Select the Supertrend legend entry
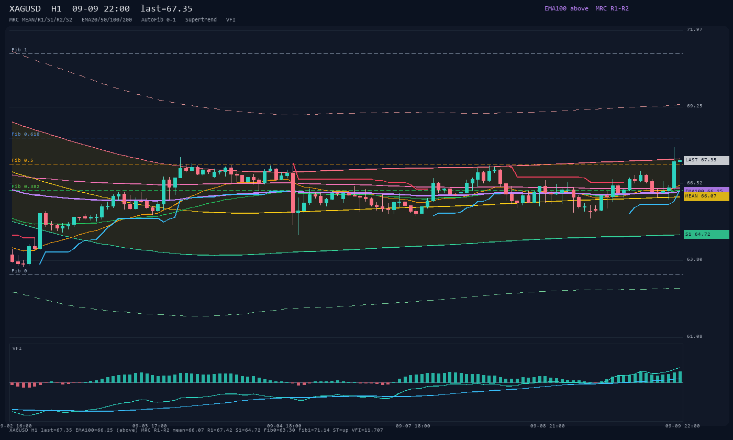The width and height of the screenshot is (733, 440). (201, 20)
